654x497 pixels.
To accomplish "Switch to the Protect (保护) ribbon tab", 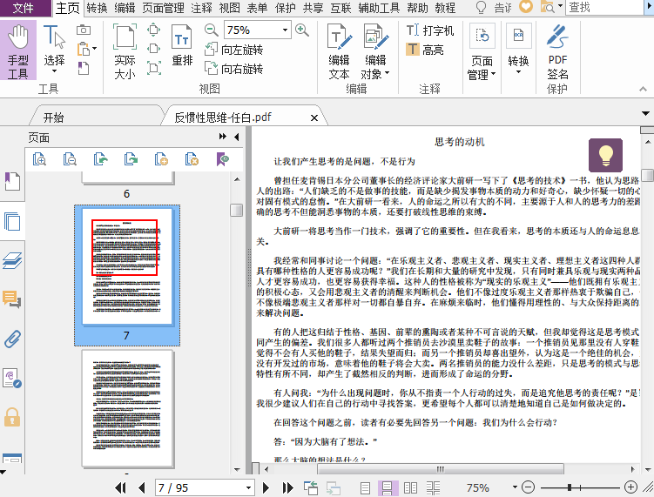I will point(286,8).
